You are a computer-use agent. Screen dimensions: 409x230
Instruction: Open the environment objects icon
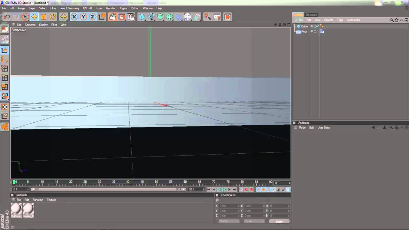(188, 17)
